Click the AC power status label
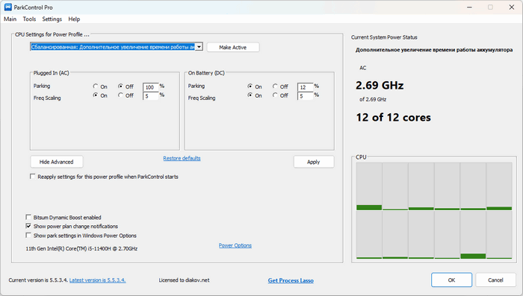The image size is (523, 296). (x=363, y=68)
